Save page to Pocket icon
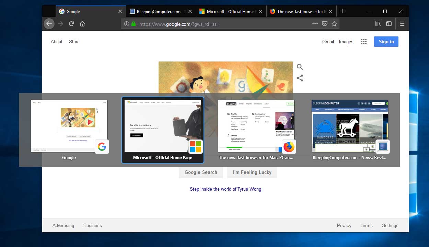The image size is (429, 247). pos(325,24)
